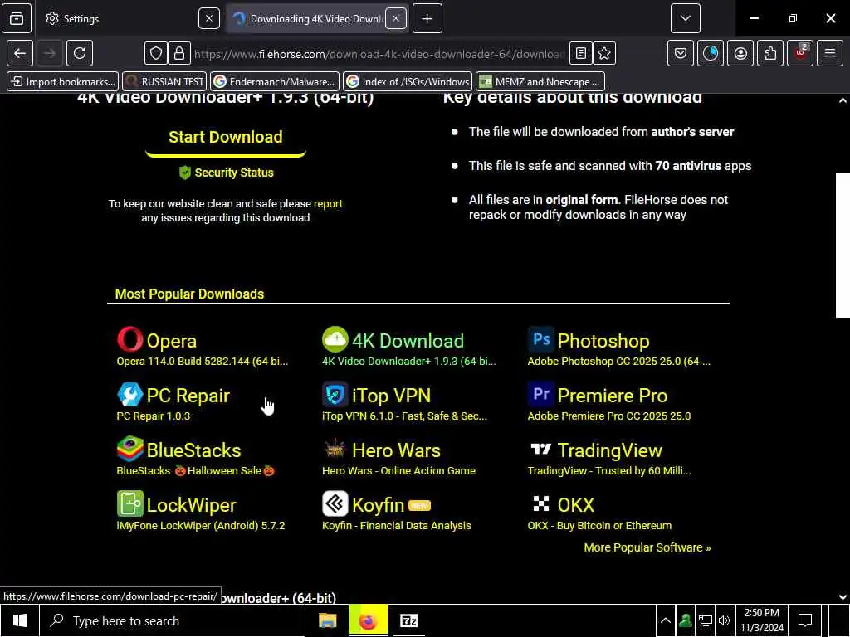The height and width of the screenshot is (637, 850).
Task: Expand the list all tabs dropdown
Action: [x=685, y=18]
